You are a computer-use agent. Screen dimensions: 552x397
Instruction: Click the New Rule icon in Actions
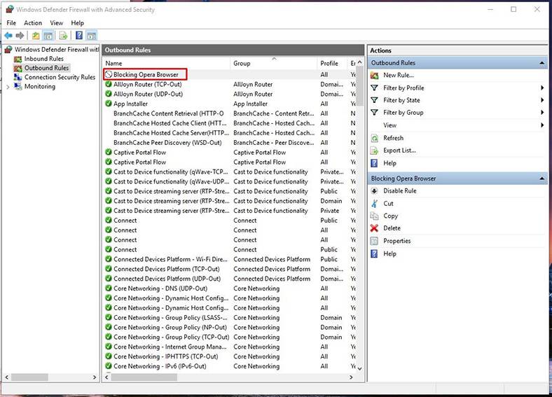(374, 76)
